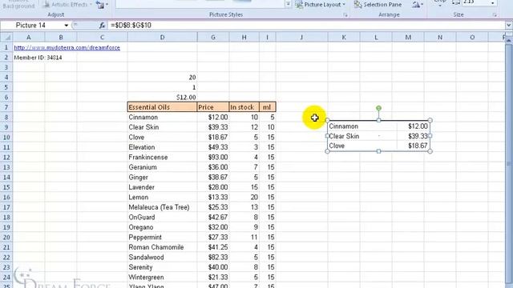The width and height of the screenshot is (513, 288).
Task: Select the Sandalwood cell
Action: 162,258
